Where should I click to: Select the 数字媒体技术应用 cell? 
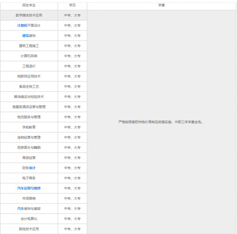(x=29, y=15)
